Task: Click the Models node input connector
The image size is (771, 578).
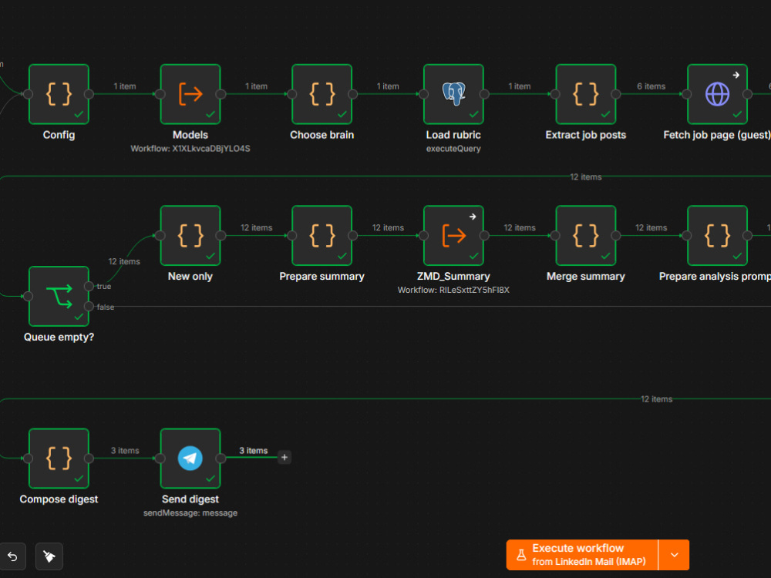Action: pyautogui.click(x=160, y=94)
